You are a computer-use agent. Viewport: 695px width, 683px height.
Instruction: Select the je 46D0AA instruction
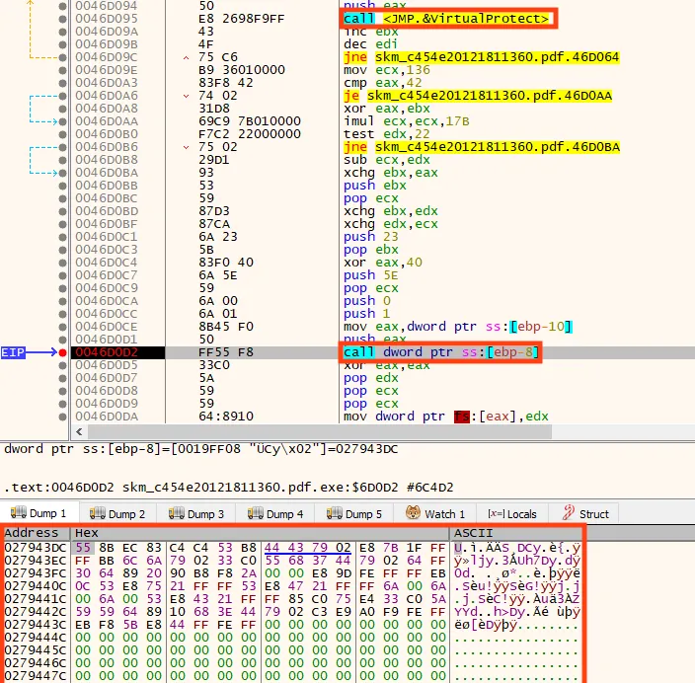(x=478, y=96)
